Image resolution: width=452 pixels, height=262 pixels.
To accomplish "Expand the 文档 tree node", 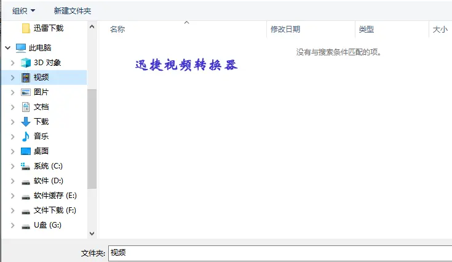I will pyautogui.click(x=12, y=107).
